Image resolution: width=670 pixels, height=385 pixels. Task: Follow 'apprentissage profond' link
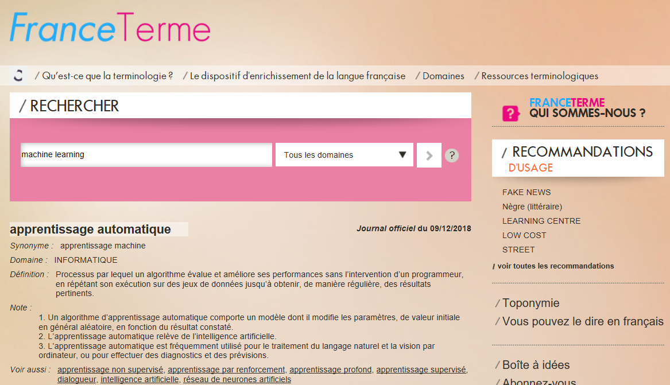click(330, 370)
